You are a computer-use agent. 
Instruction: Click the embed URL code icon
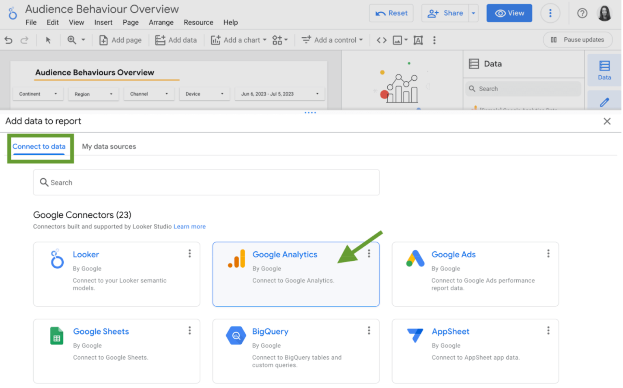(381, 40)
